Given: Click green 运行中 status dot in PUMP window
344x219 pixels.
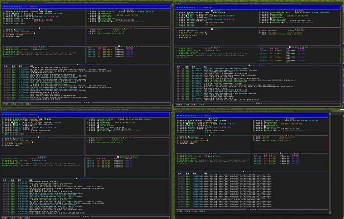Looking at the screenshot, I should (x=219, y=12).
